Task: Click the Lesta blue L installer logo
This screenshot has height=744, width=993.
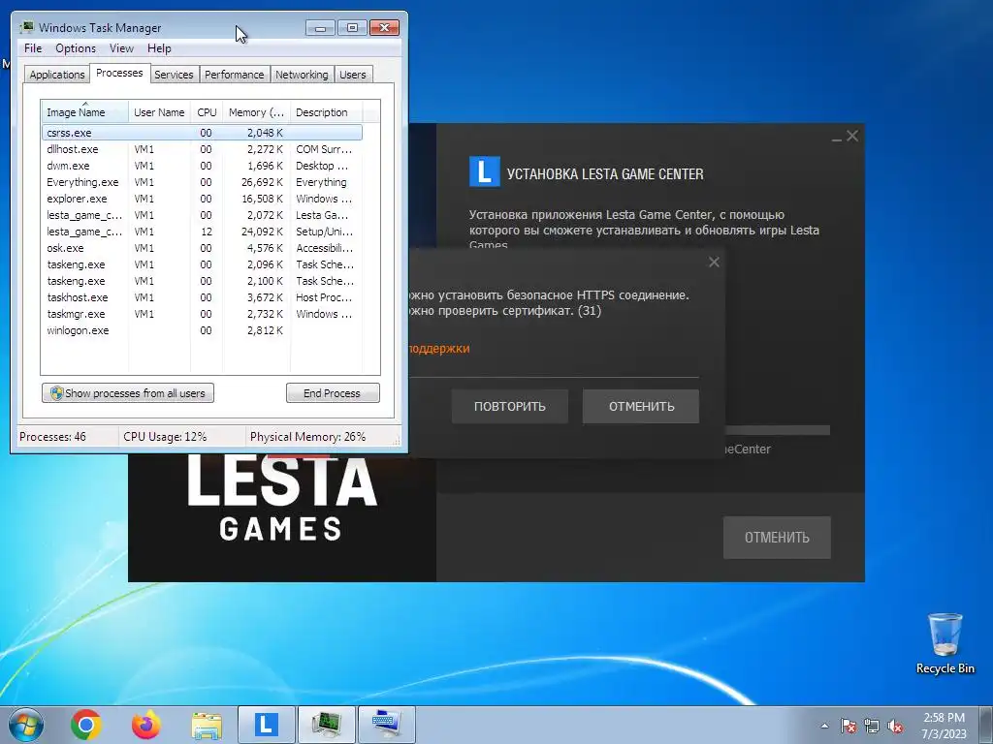Action: (x=485, y=171)
